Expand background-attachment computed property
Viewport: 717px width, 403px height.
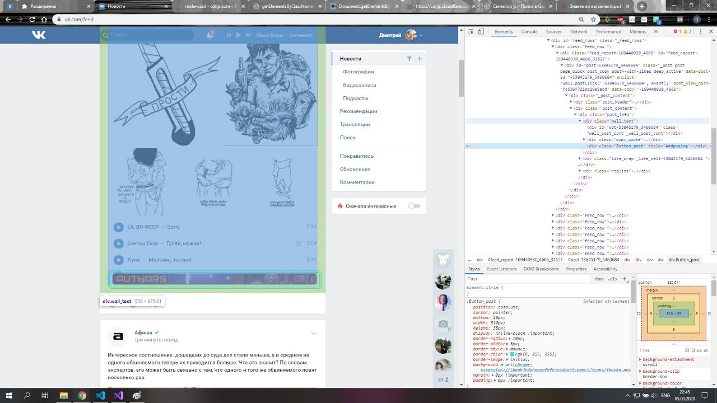point(640,359)
